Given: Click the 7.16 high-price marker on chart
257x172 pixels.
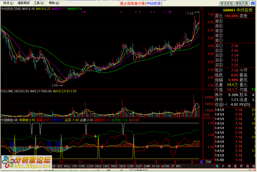Looking at the screenshot, I should click(x=193, y=13).
